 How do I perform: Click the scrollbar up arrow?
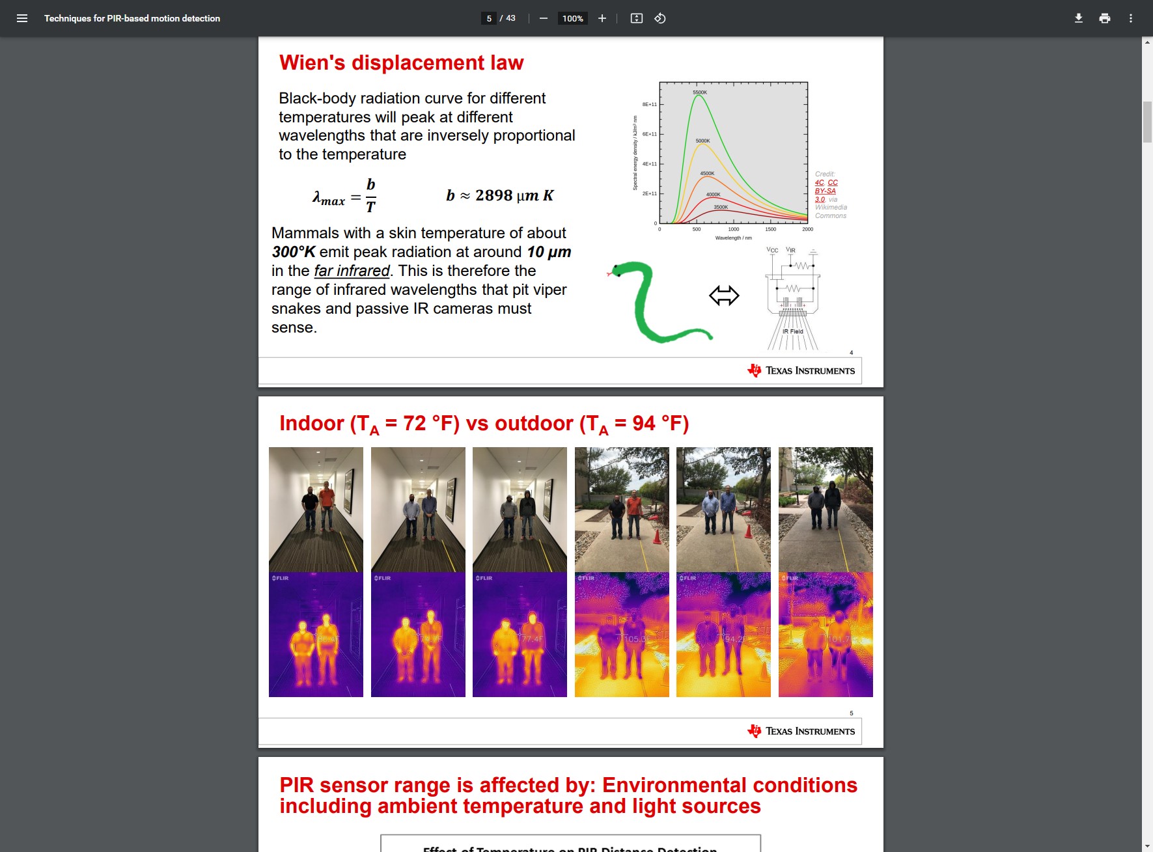click(1147, 42)
